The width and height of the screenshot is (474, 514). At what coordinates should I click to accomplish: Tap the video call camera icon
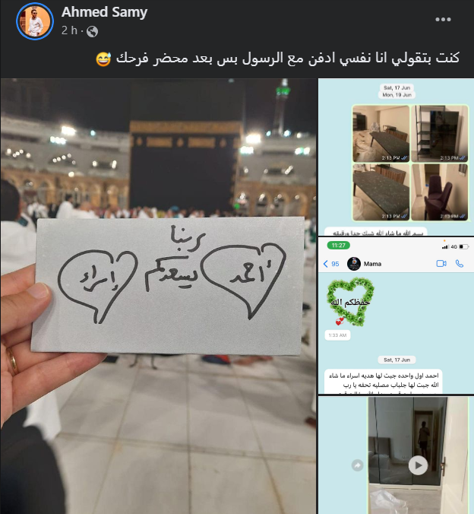point(441,264)
